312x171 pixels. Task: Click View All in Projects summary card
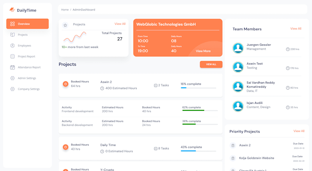(120, 24)
